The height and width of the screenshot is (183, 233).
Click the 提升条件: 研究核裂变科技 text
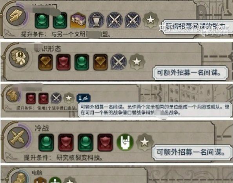(63, 158)
